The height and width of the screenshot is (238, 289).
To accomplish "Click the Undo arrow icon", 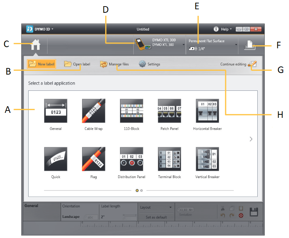I will (x=223, y=215).
